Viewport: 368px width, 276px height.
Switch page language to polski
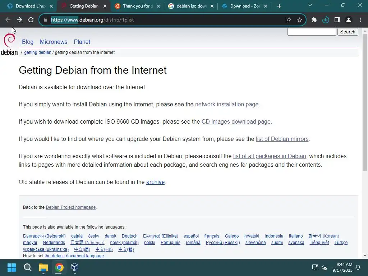pyautogui.click(x=149, y=243)
